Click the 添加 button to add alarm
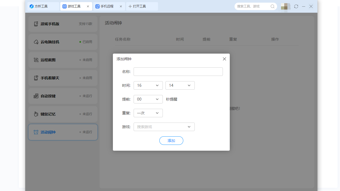 click(171, 140)
